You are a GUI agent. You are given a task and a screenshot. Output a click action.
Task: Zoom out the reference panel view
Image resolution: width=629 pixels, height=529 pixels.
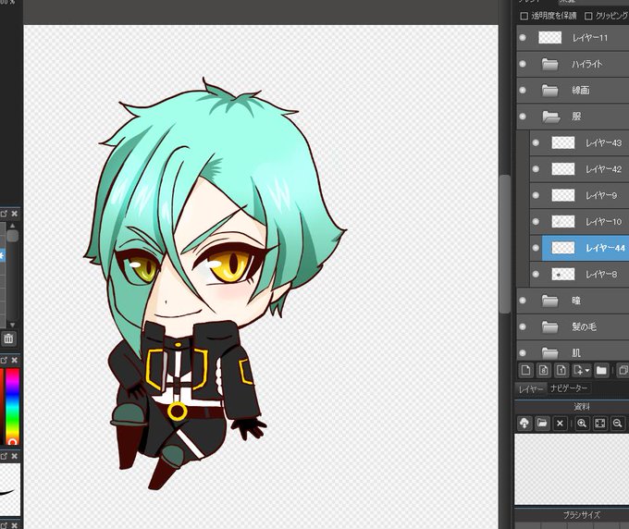point(618,424)
